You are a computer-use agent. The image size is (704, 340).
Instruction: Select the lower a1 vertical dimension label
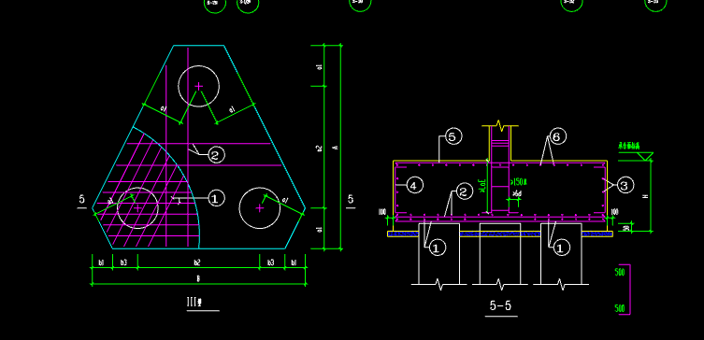(x=319, y=230)
